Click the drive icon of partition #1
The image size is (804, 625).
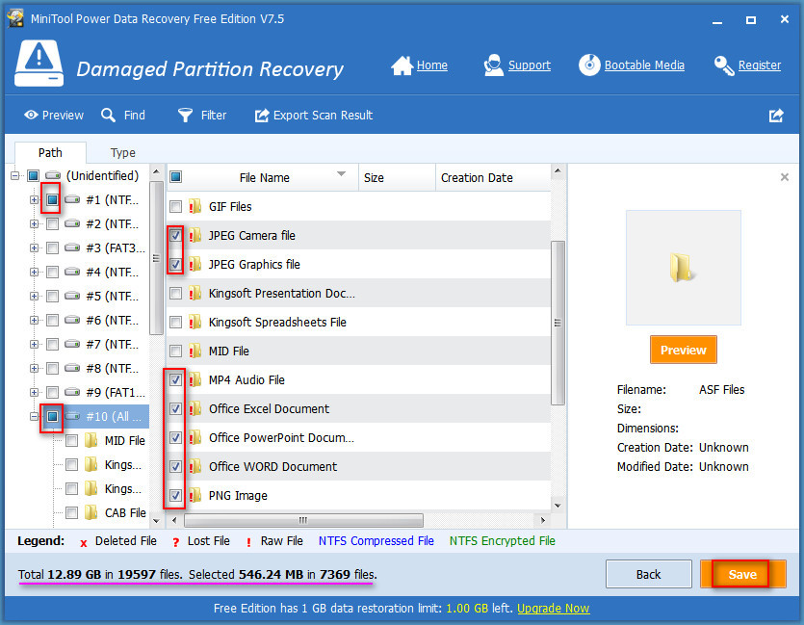[x=72, y=199]
